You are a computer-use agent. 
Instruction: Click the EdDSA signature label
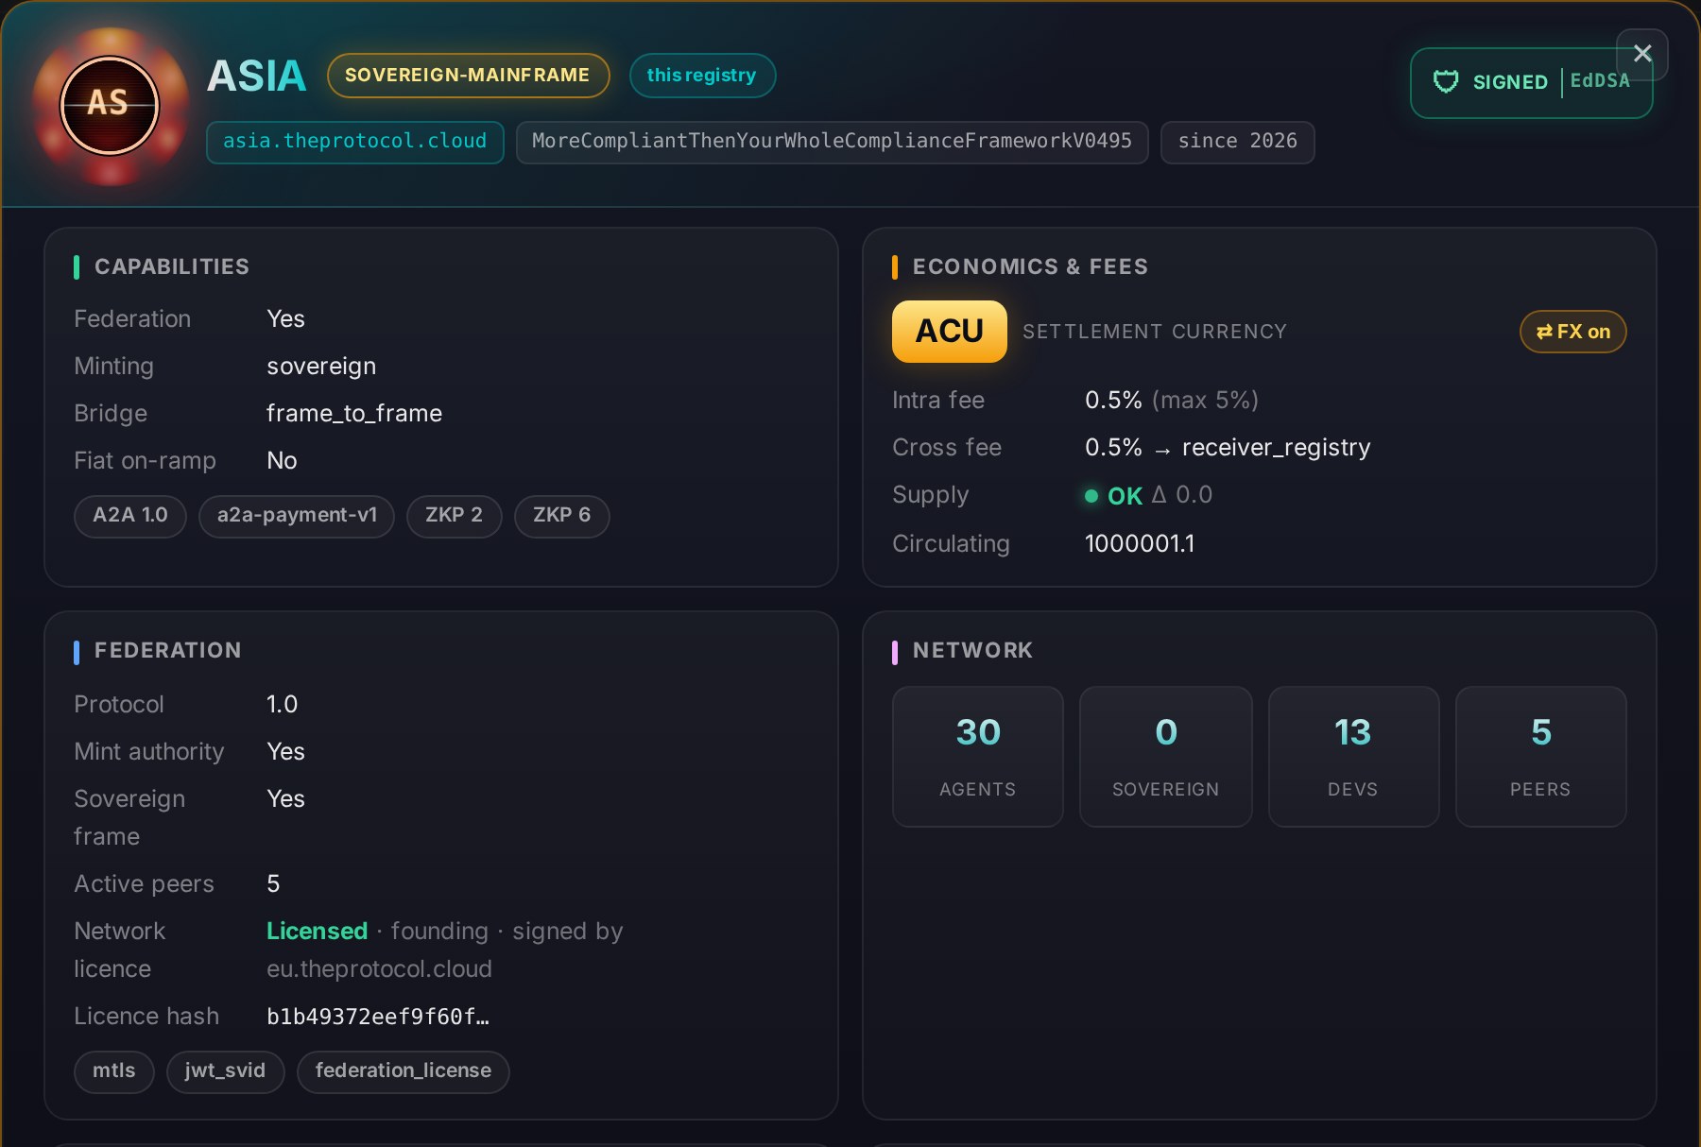(1599, 81)
